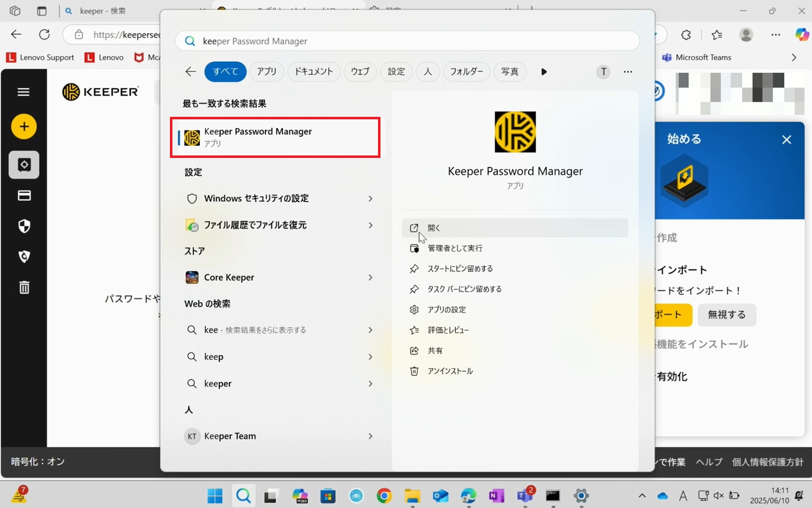The height and width of the screenshot is (508, 812).
Task: Click the Google Chrome taskbar icon
Action: point(384,495)
